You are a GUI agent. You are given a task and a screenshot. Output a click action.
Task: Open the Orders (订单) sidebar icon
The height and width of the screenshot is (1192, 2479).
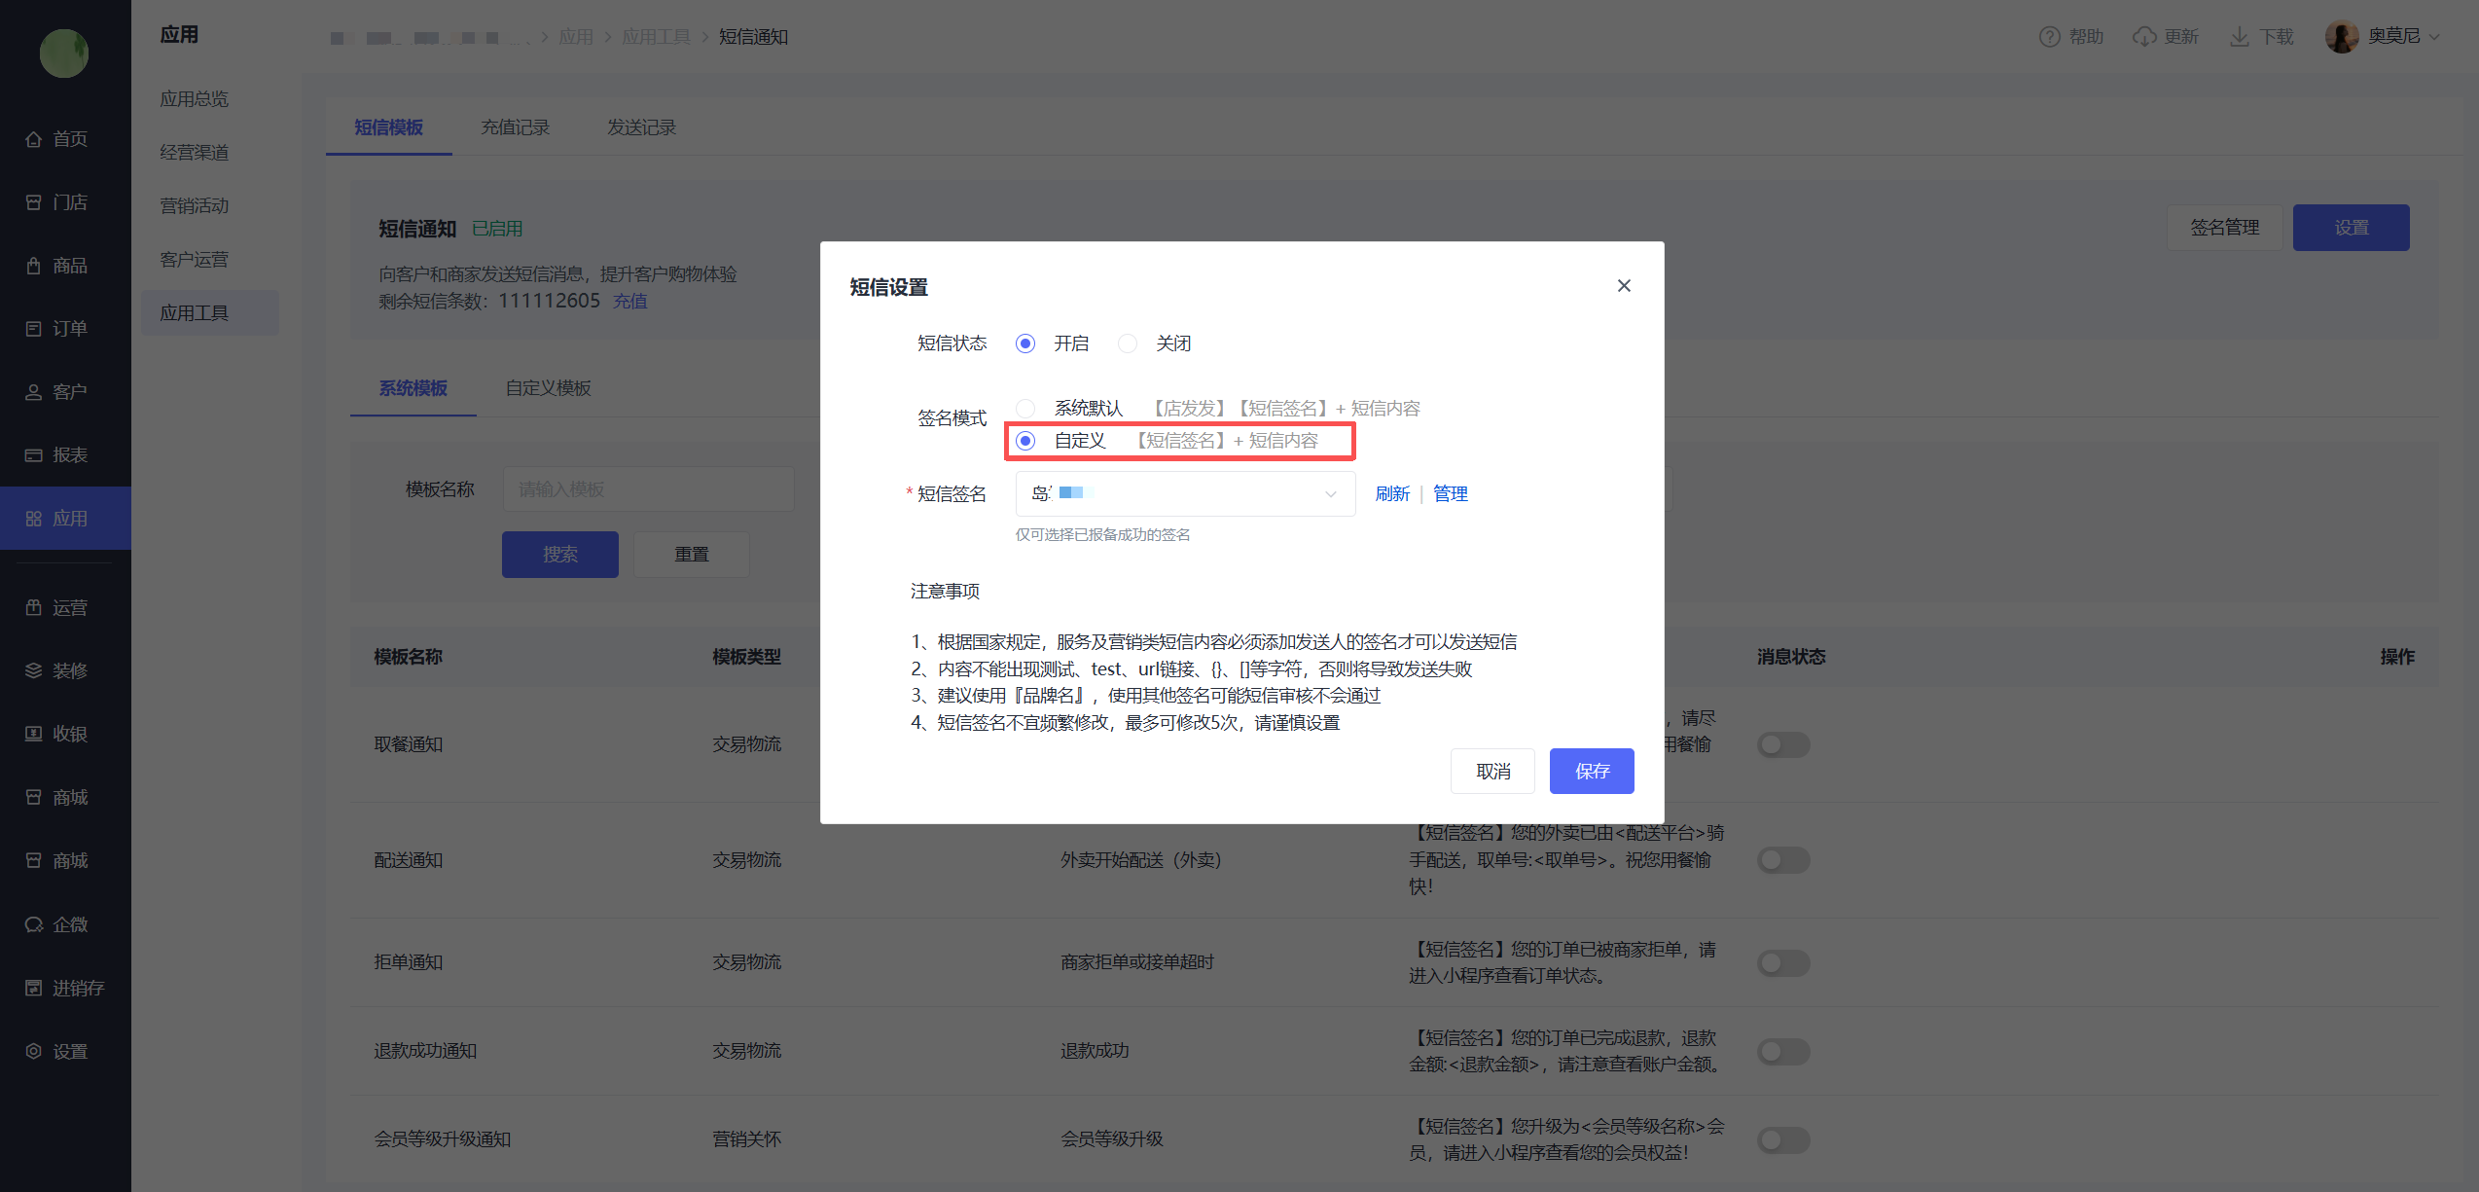click(x=34, y=329)
